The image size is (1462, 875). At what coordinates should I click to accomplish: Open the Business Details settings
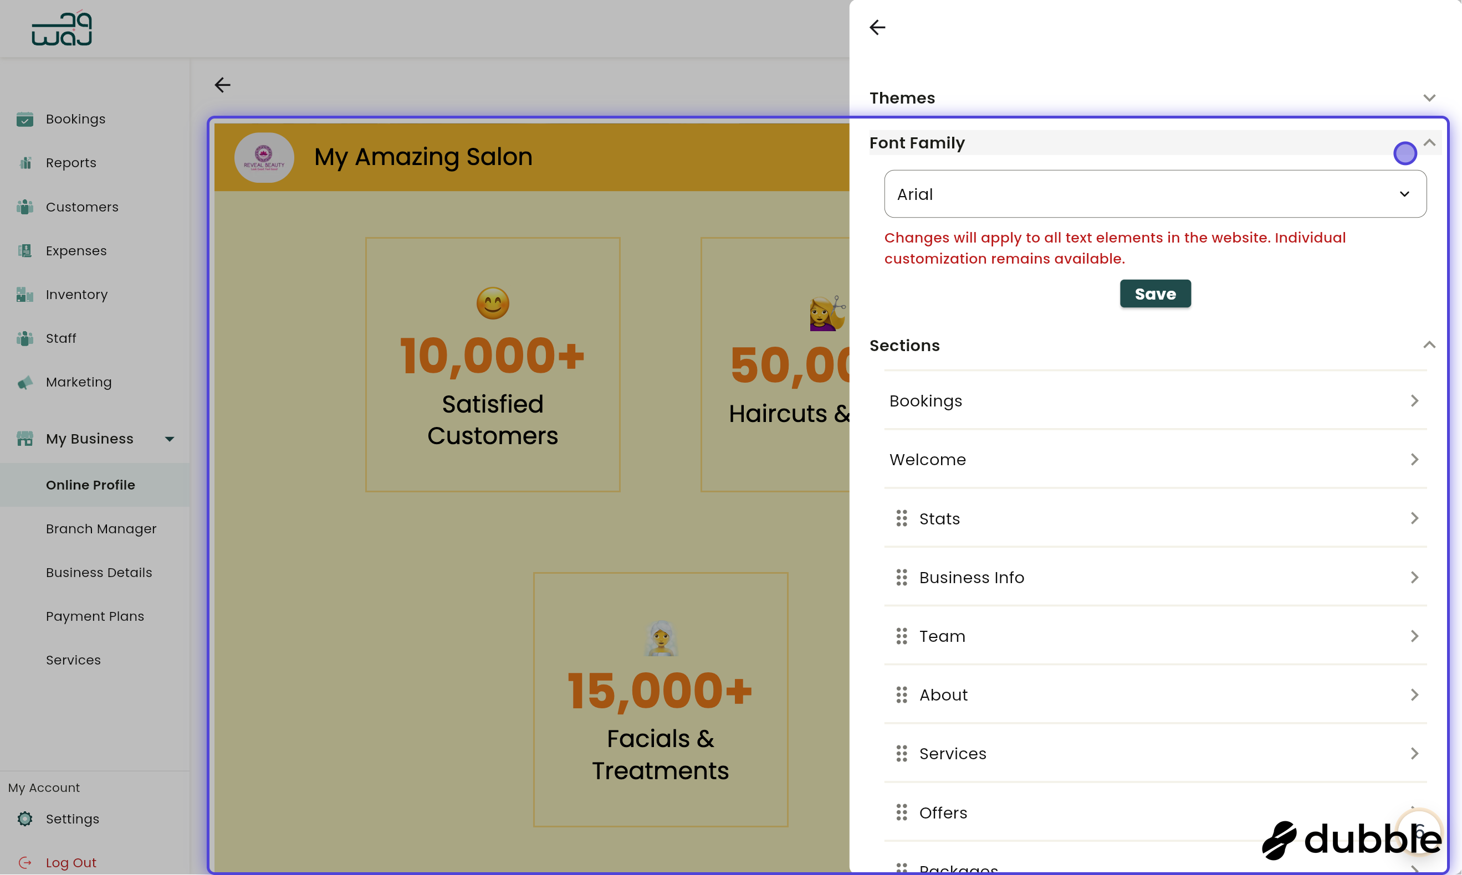click(x=99, y=573)
